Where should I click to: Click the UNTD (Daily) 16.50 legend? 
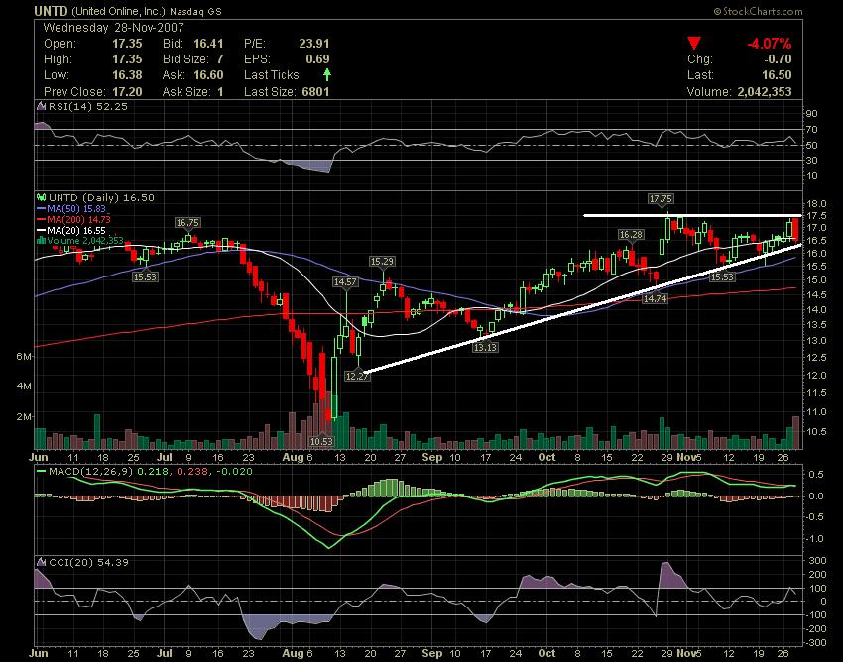[101, 197]
